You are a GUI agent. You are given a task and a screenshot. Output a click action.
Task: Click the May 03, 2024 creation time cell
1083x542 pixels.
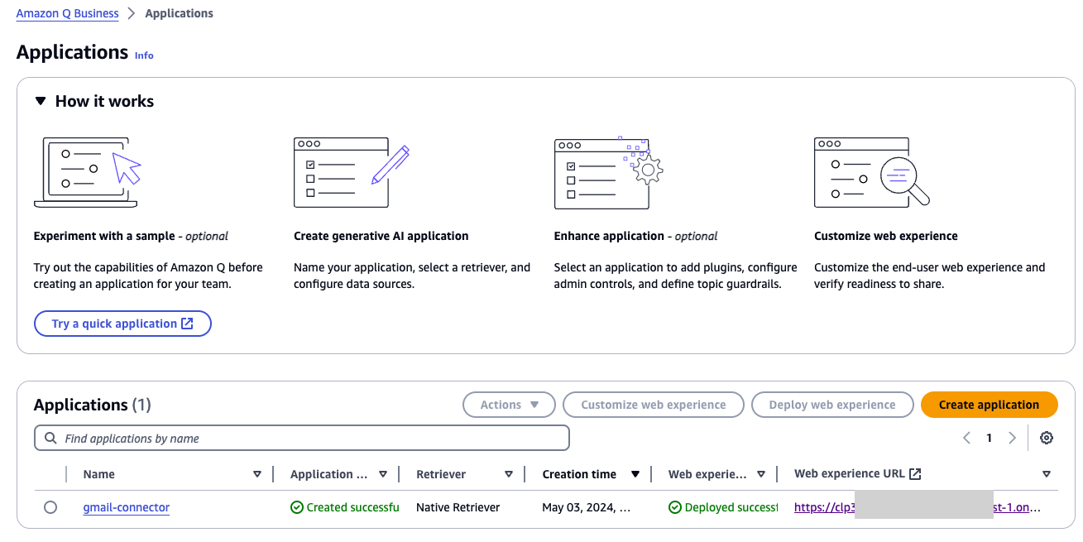click(x=587, y=507)
